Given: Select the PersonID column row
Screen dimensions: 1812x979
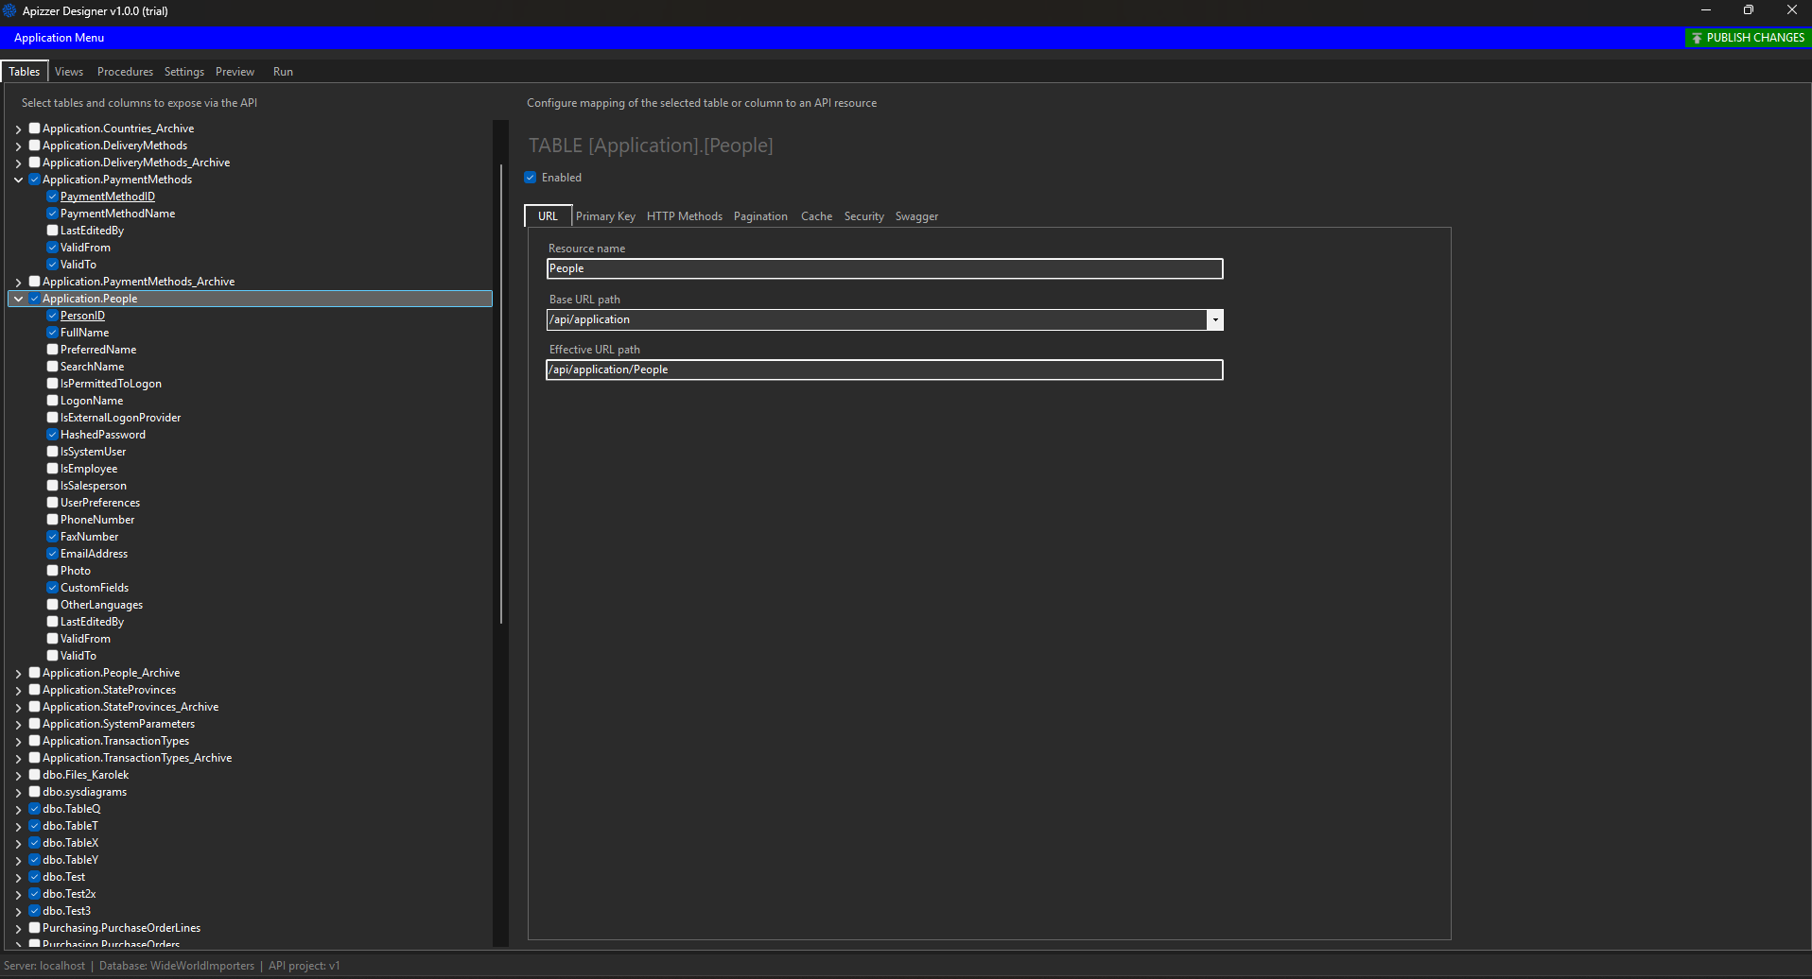Looking at the screenshot, I should [x=82, y=316].
